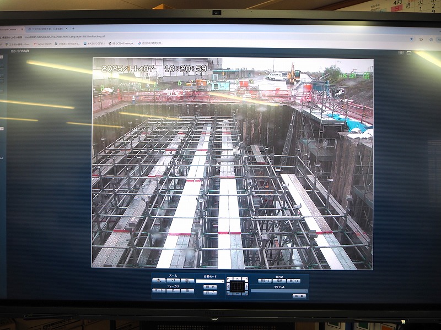Pan camera right with the right arrow
This screenshot has height=330, width=441.
246,286
